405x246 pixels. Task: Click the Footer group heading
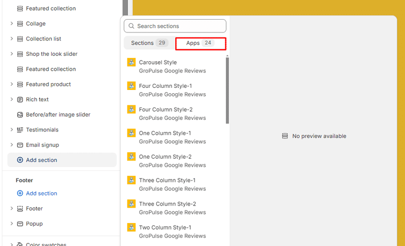(25, 181)
